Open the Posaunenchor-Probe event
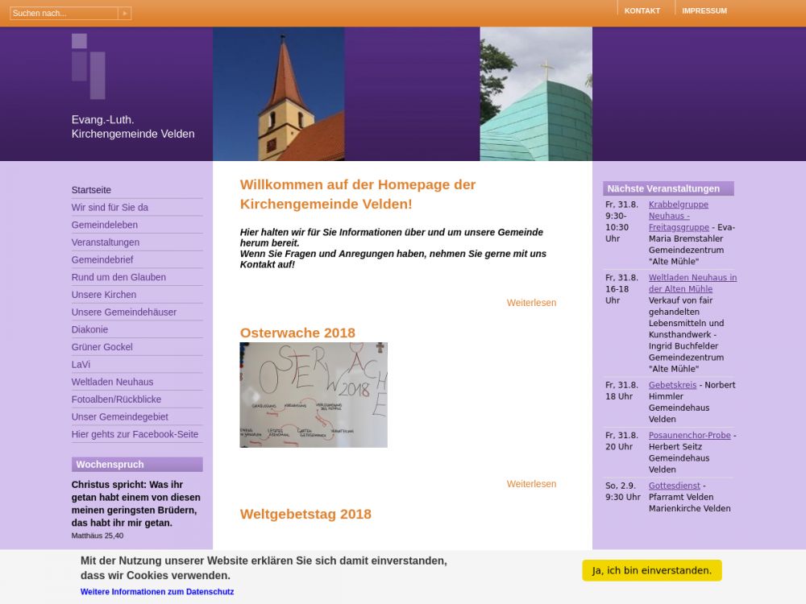The height and width of the screenshot is (604, 806). 689,436
